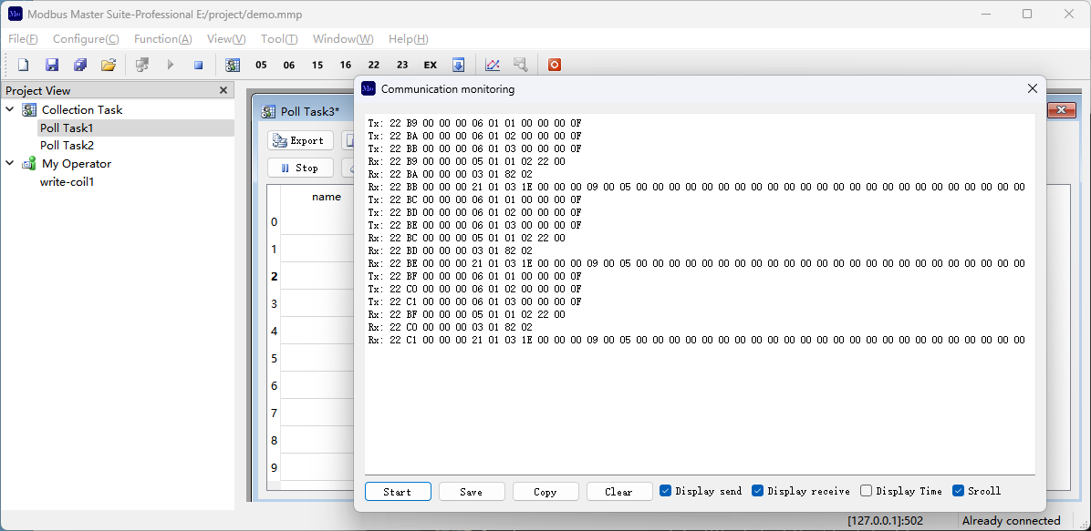The width and height of the screenshot is (1091, 531).
Task: Click row header 5 in Poll Task3 table
Action: tap(275, 358)
